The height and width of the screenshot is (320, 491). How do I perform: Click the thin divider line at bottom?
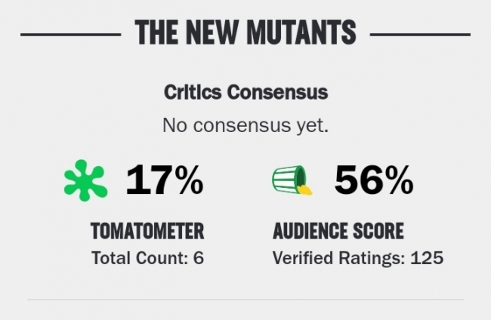[246, 300]
